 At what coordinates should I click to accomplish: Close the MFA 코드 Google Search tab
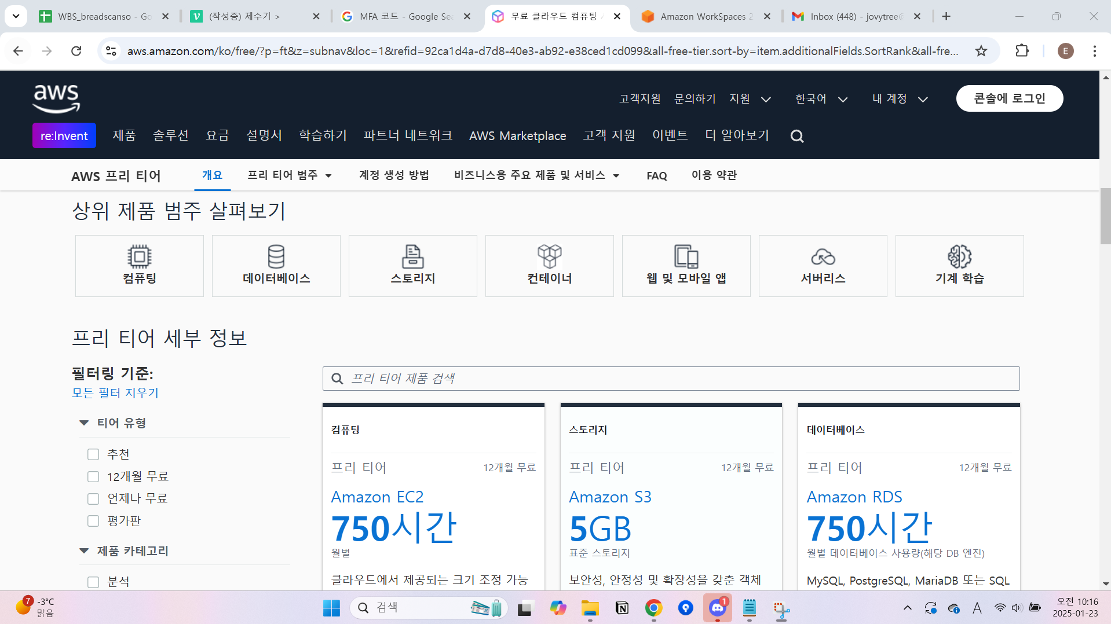(467, 16)
